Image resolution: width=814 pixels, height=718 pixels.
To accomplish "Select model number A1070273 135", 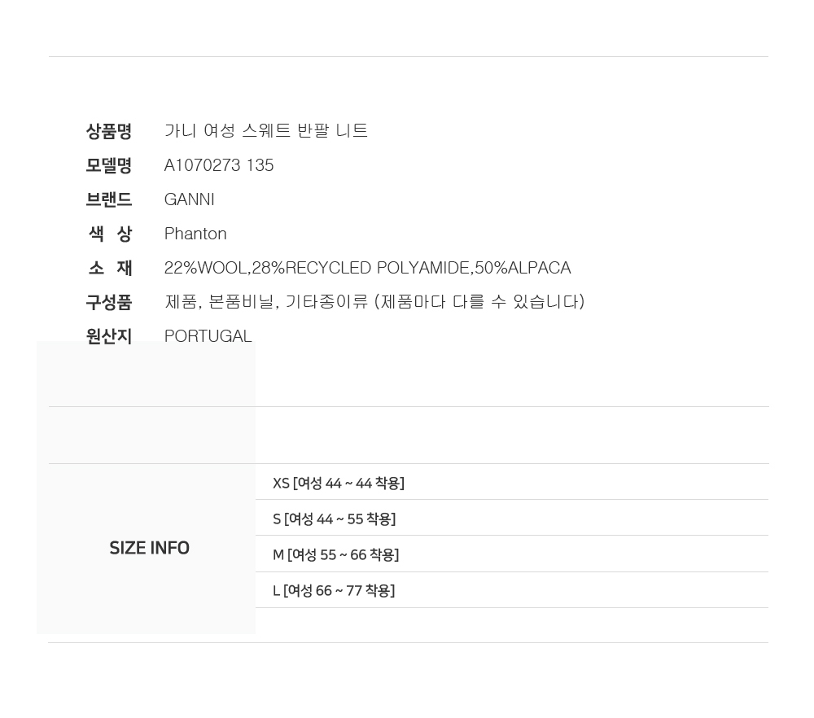I will pyautogui.click(x=219, y=165).
